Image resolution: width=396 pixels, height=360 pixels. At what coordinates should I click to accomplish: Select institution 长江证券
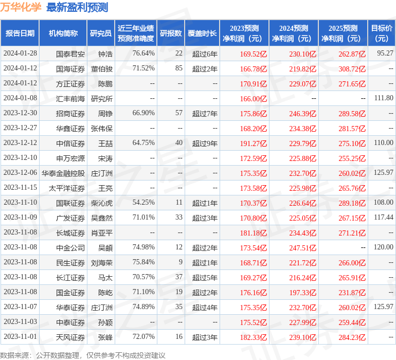coord(70,277)
